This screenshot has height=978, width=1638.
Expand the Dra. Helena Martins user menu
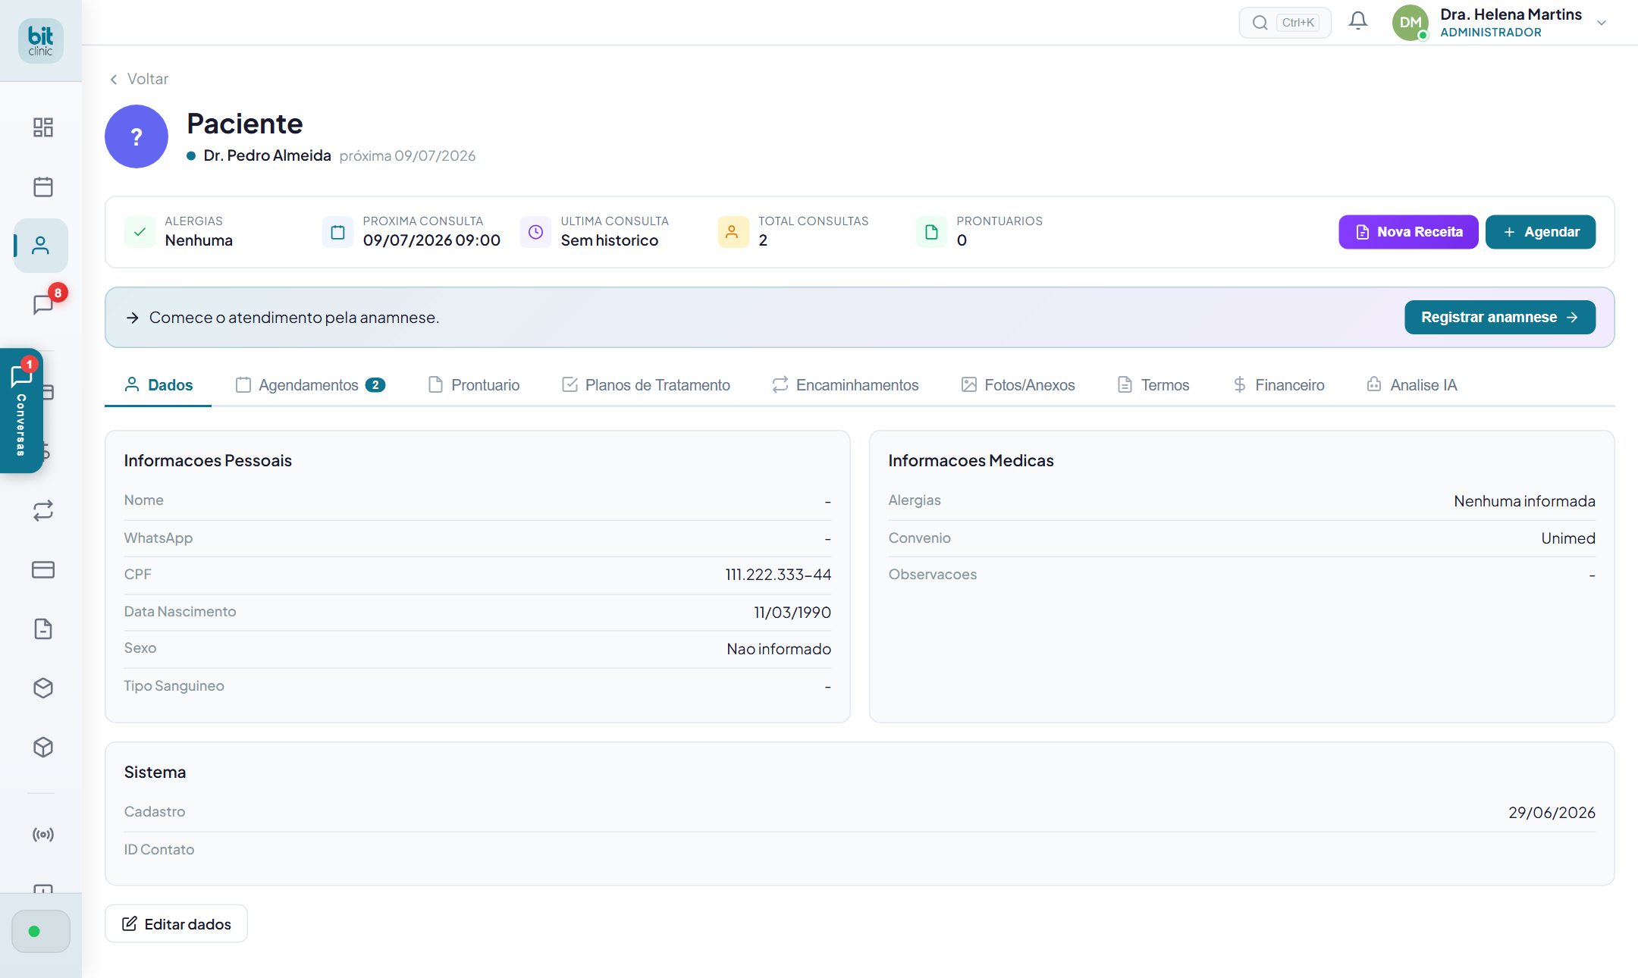coord(1602,23)
